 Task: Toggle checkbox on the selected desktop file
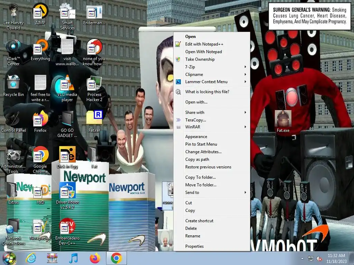coord(169,184)
